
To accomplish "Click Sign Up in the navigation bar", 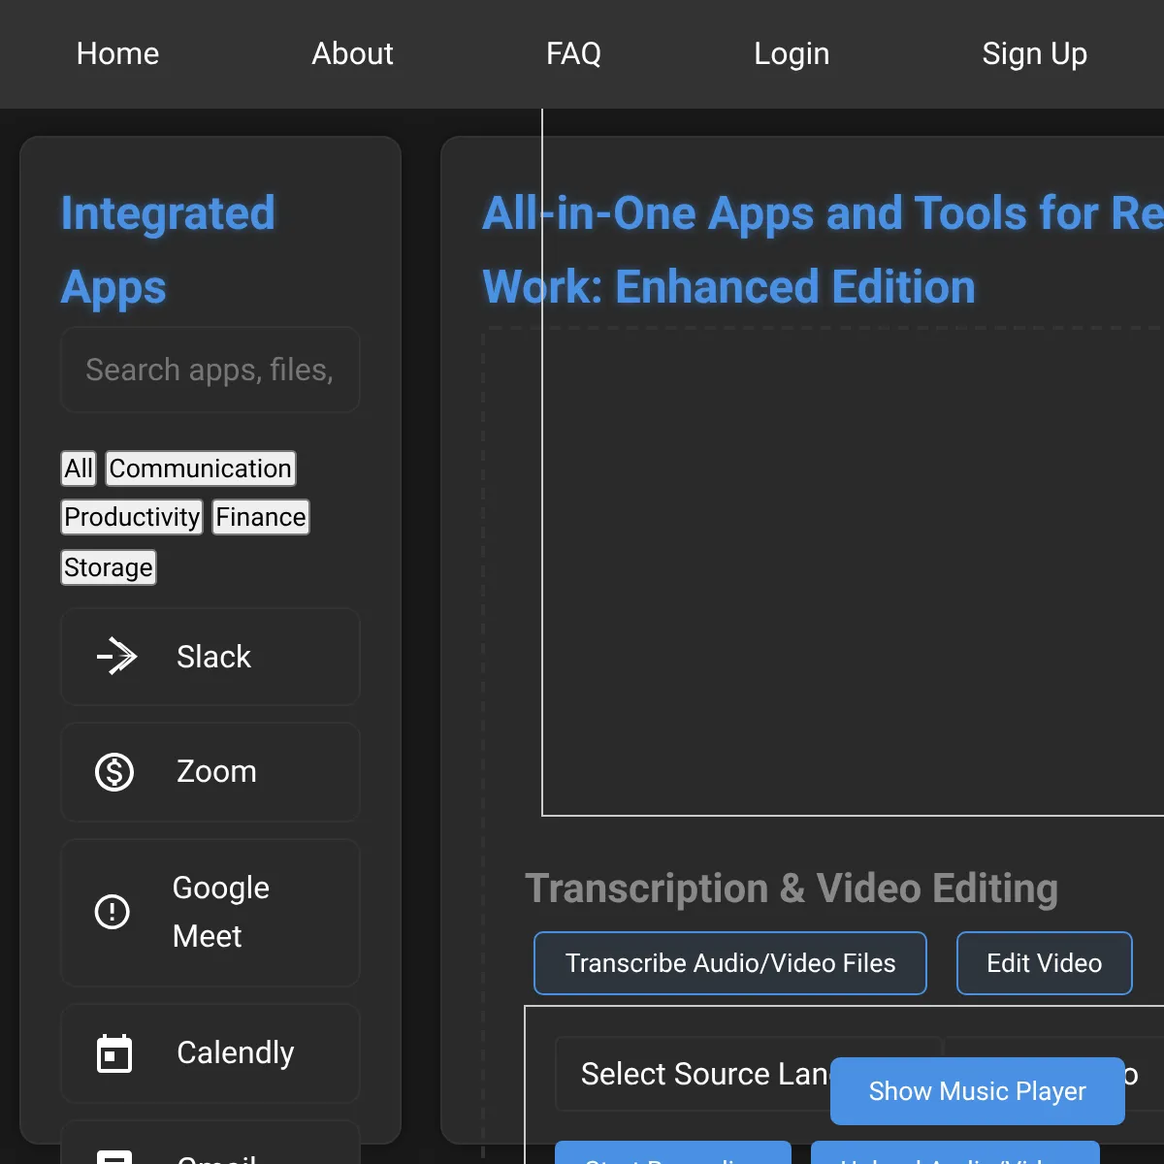I will click(x=1034, y=53).
